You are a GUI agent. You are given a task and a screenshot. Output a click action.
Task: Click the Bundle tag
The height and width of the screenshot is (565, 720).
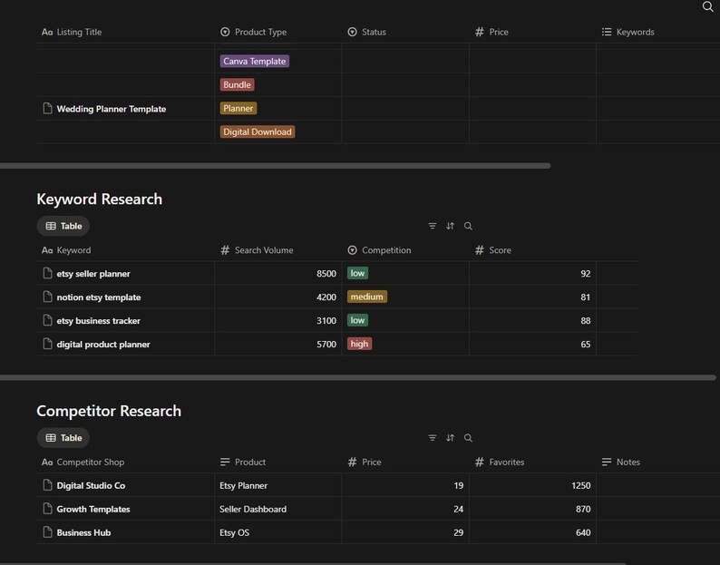(237, 84)
